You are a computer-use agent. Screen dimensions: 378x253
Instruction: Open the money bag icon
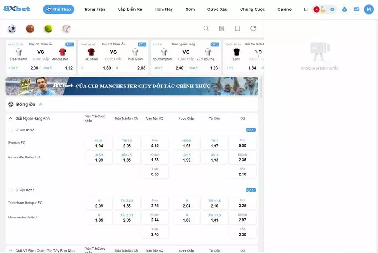click(x=344, y=9)
